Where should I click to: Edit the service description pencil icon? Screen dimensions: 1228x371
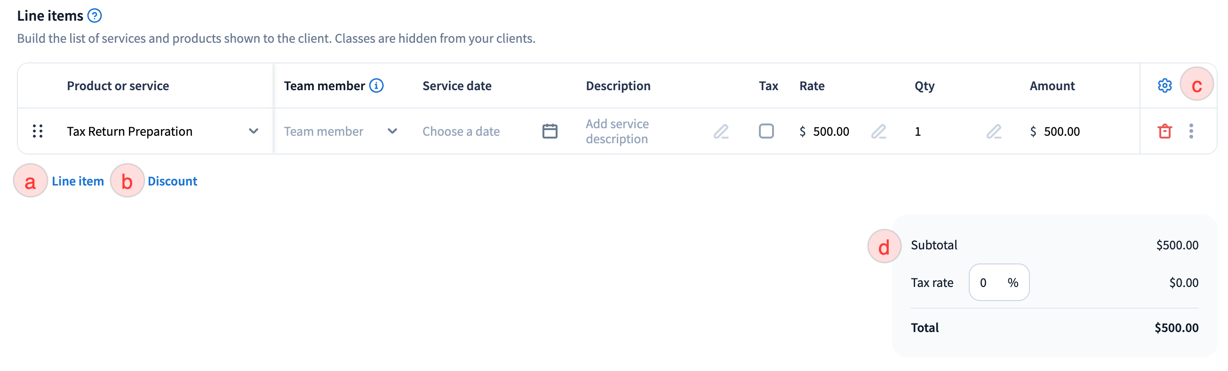click(721, 131)
